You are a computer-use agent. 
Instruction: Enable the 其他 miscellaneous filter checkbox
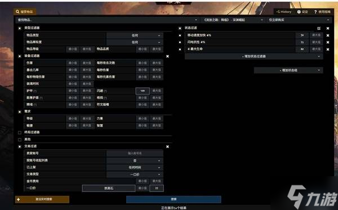coord(20,140)
